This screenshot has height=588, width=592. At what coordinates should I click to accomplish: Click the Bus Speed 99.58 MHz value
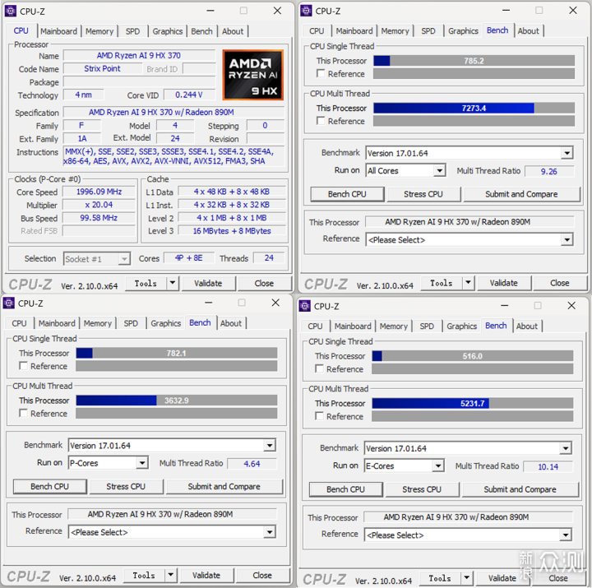click(99, 218)
